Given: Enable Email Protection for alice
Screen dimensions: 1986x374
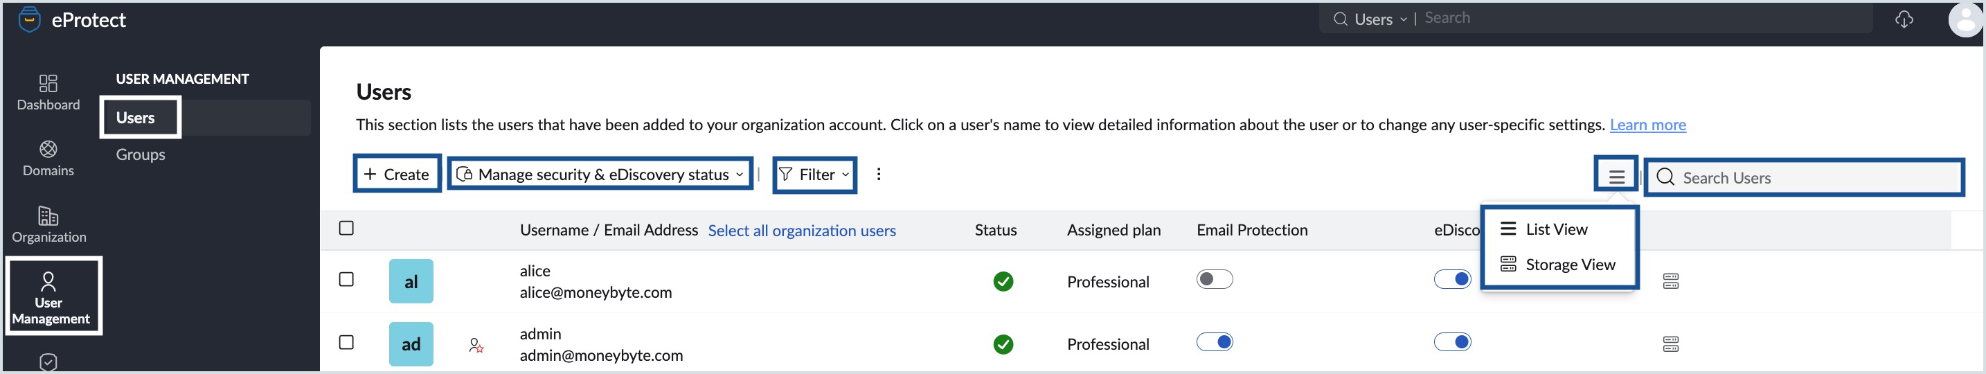Looking at the screenshot, I should pyautogui.click(x=1215, y=279).
